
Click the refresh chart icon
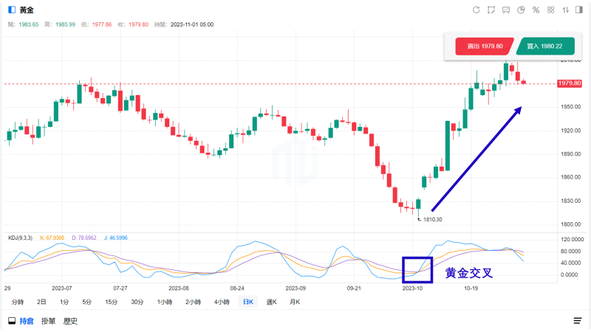pos(476,10)
